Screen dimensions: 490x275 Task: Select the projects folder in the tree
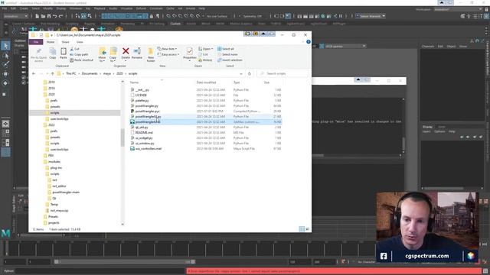[54, 222]
